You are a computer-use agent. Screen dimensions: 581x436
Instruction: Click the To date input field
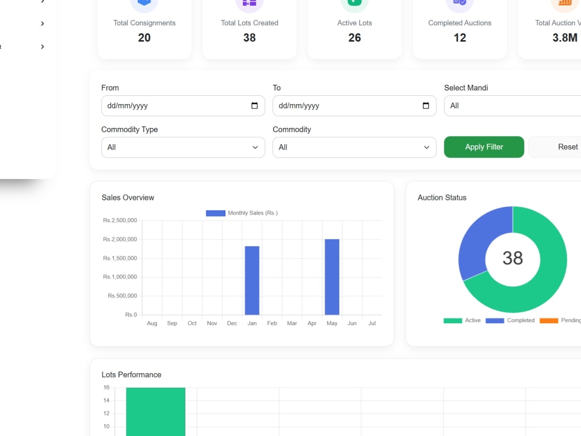(354, 106)
